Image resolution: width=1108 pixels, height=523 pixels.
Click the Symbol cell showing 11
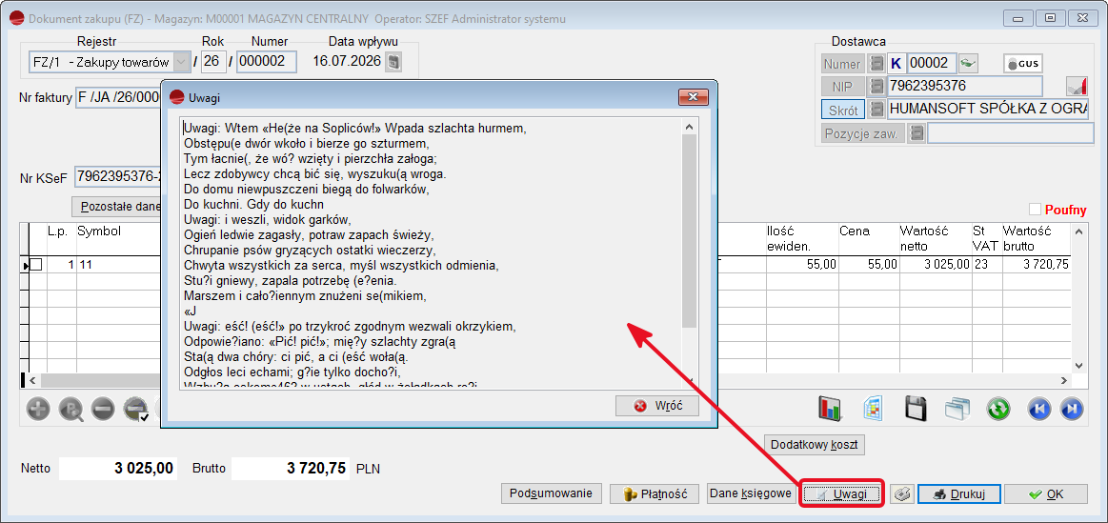click(x=120, y=264)
